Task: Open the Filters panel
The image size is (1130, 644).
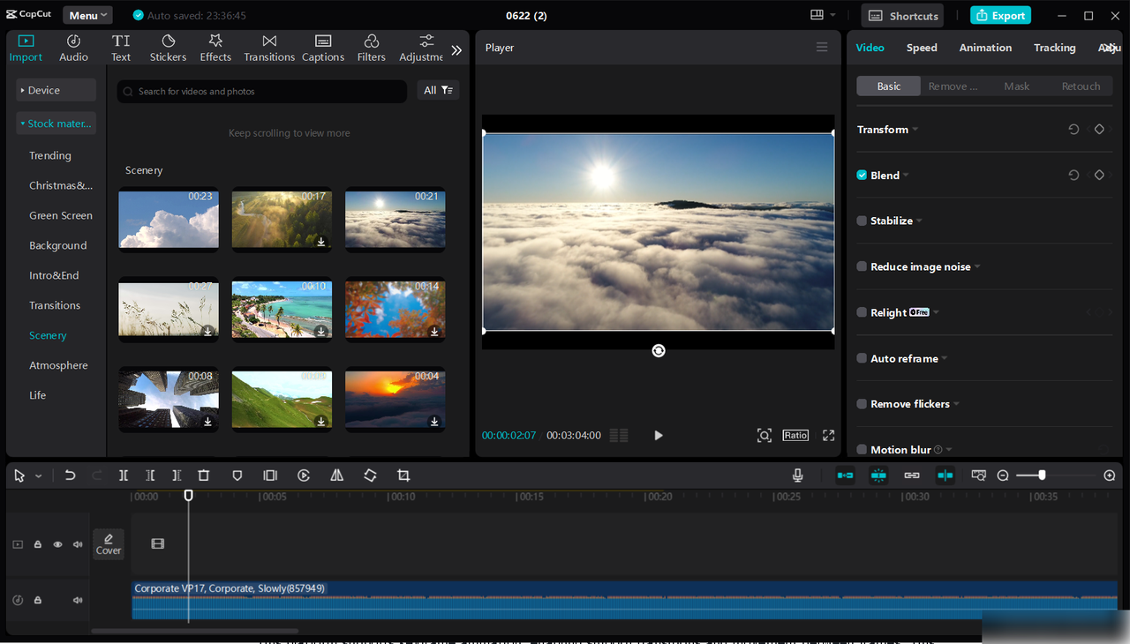Action: coord(371,48)
